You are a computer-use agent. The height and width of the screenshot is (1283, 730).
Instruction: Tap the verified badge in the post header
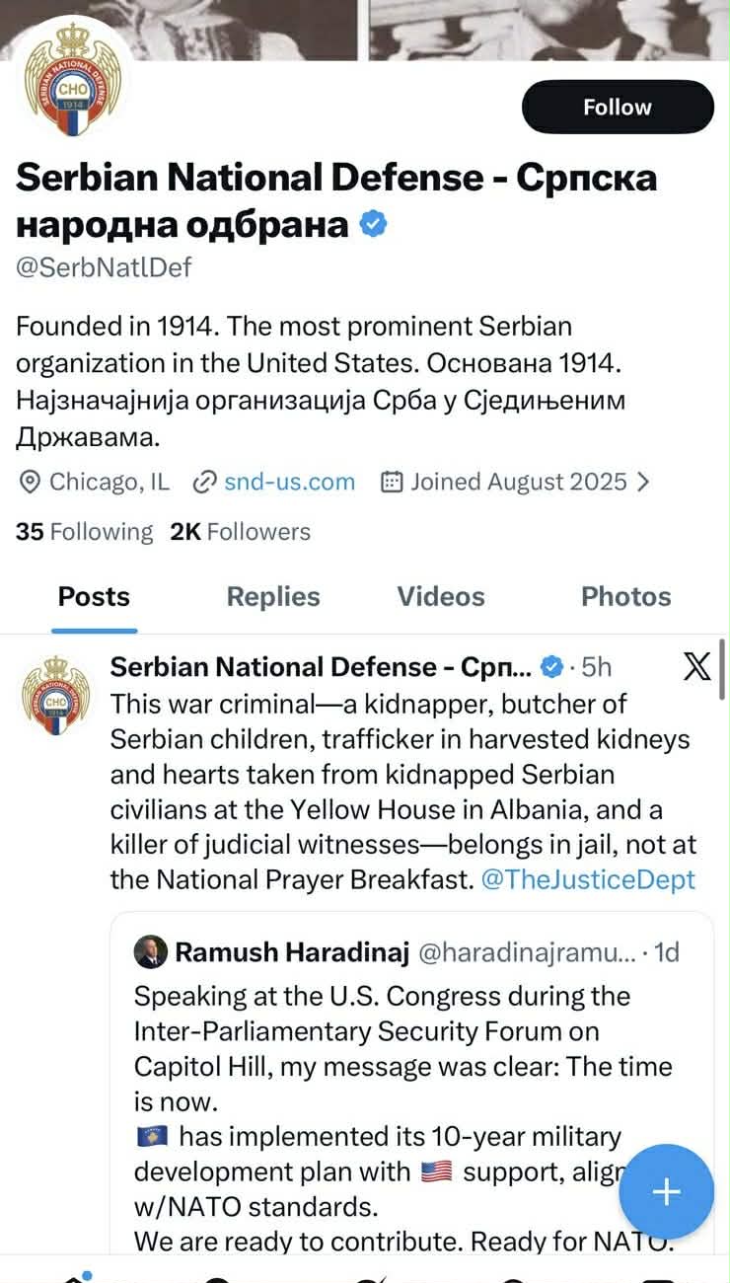click(x=554, y=667)
